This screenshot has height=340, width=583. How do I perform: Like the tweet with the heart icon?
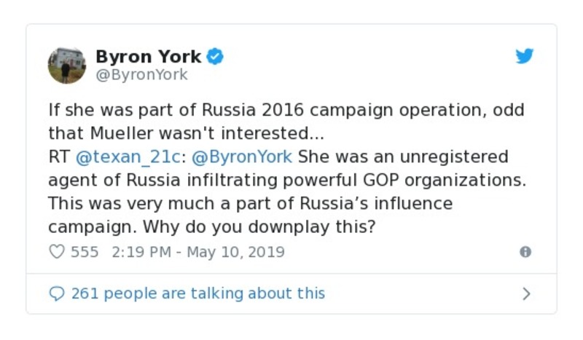click(x=56, y=252)
